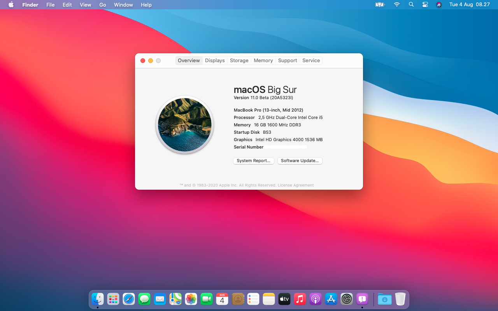Switch to the Support tab
Image resolution: width=498 pixels, height=311 pixels.
288,60
